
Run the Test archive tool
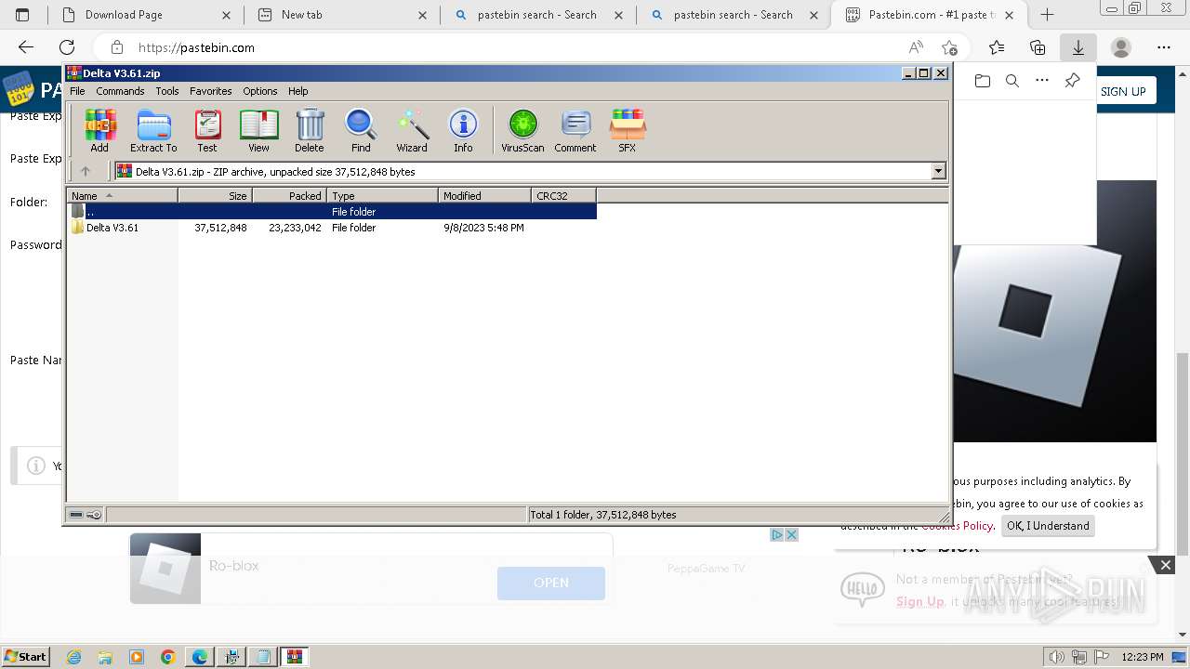pos(207,130)
